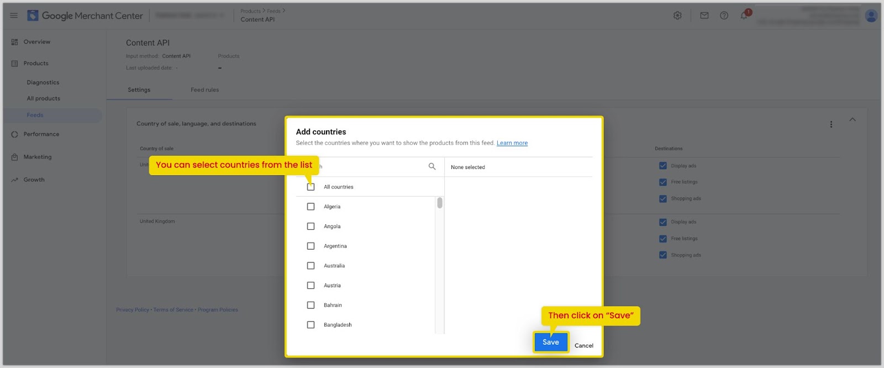Open the settings gear icon
Image resolution: width=884 pixels, height=368 pixels.
pos(677,15)
